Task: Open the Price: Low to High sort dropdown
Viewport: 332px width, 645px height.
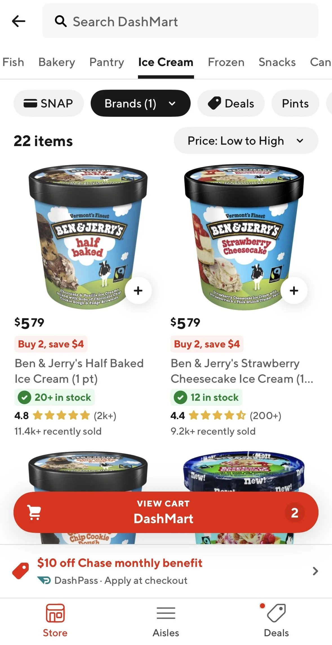Action: (246, 140)
